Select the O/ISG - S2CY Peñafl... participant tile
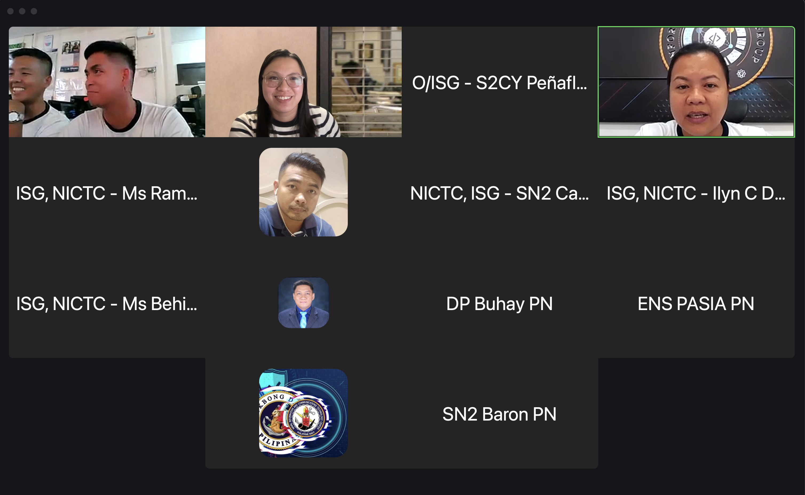This screenshot has width=805, height=495. pyautogui.click(x=500, y=82)
